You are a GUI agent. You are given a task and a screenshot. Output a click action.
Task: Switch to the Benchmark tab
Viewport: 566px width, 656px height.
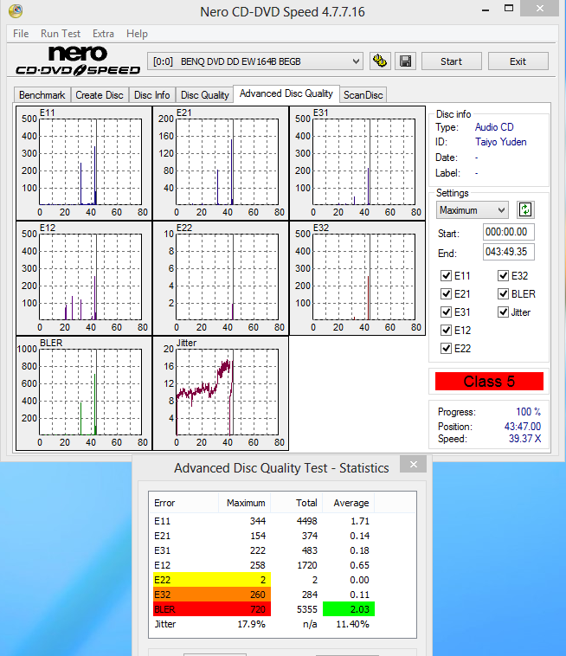(42, 95)
